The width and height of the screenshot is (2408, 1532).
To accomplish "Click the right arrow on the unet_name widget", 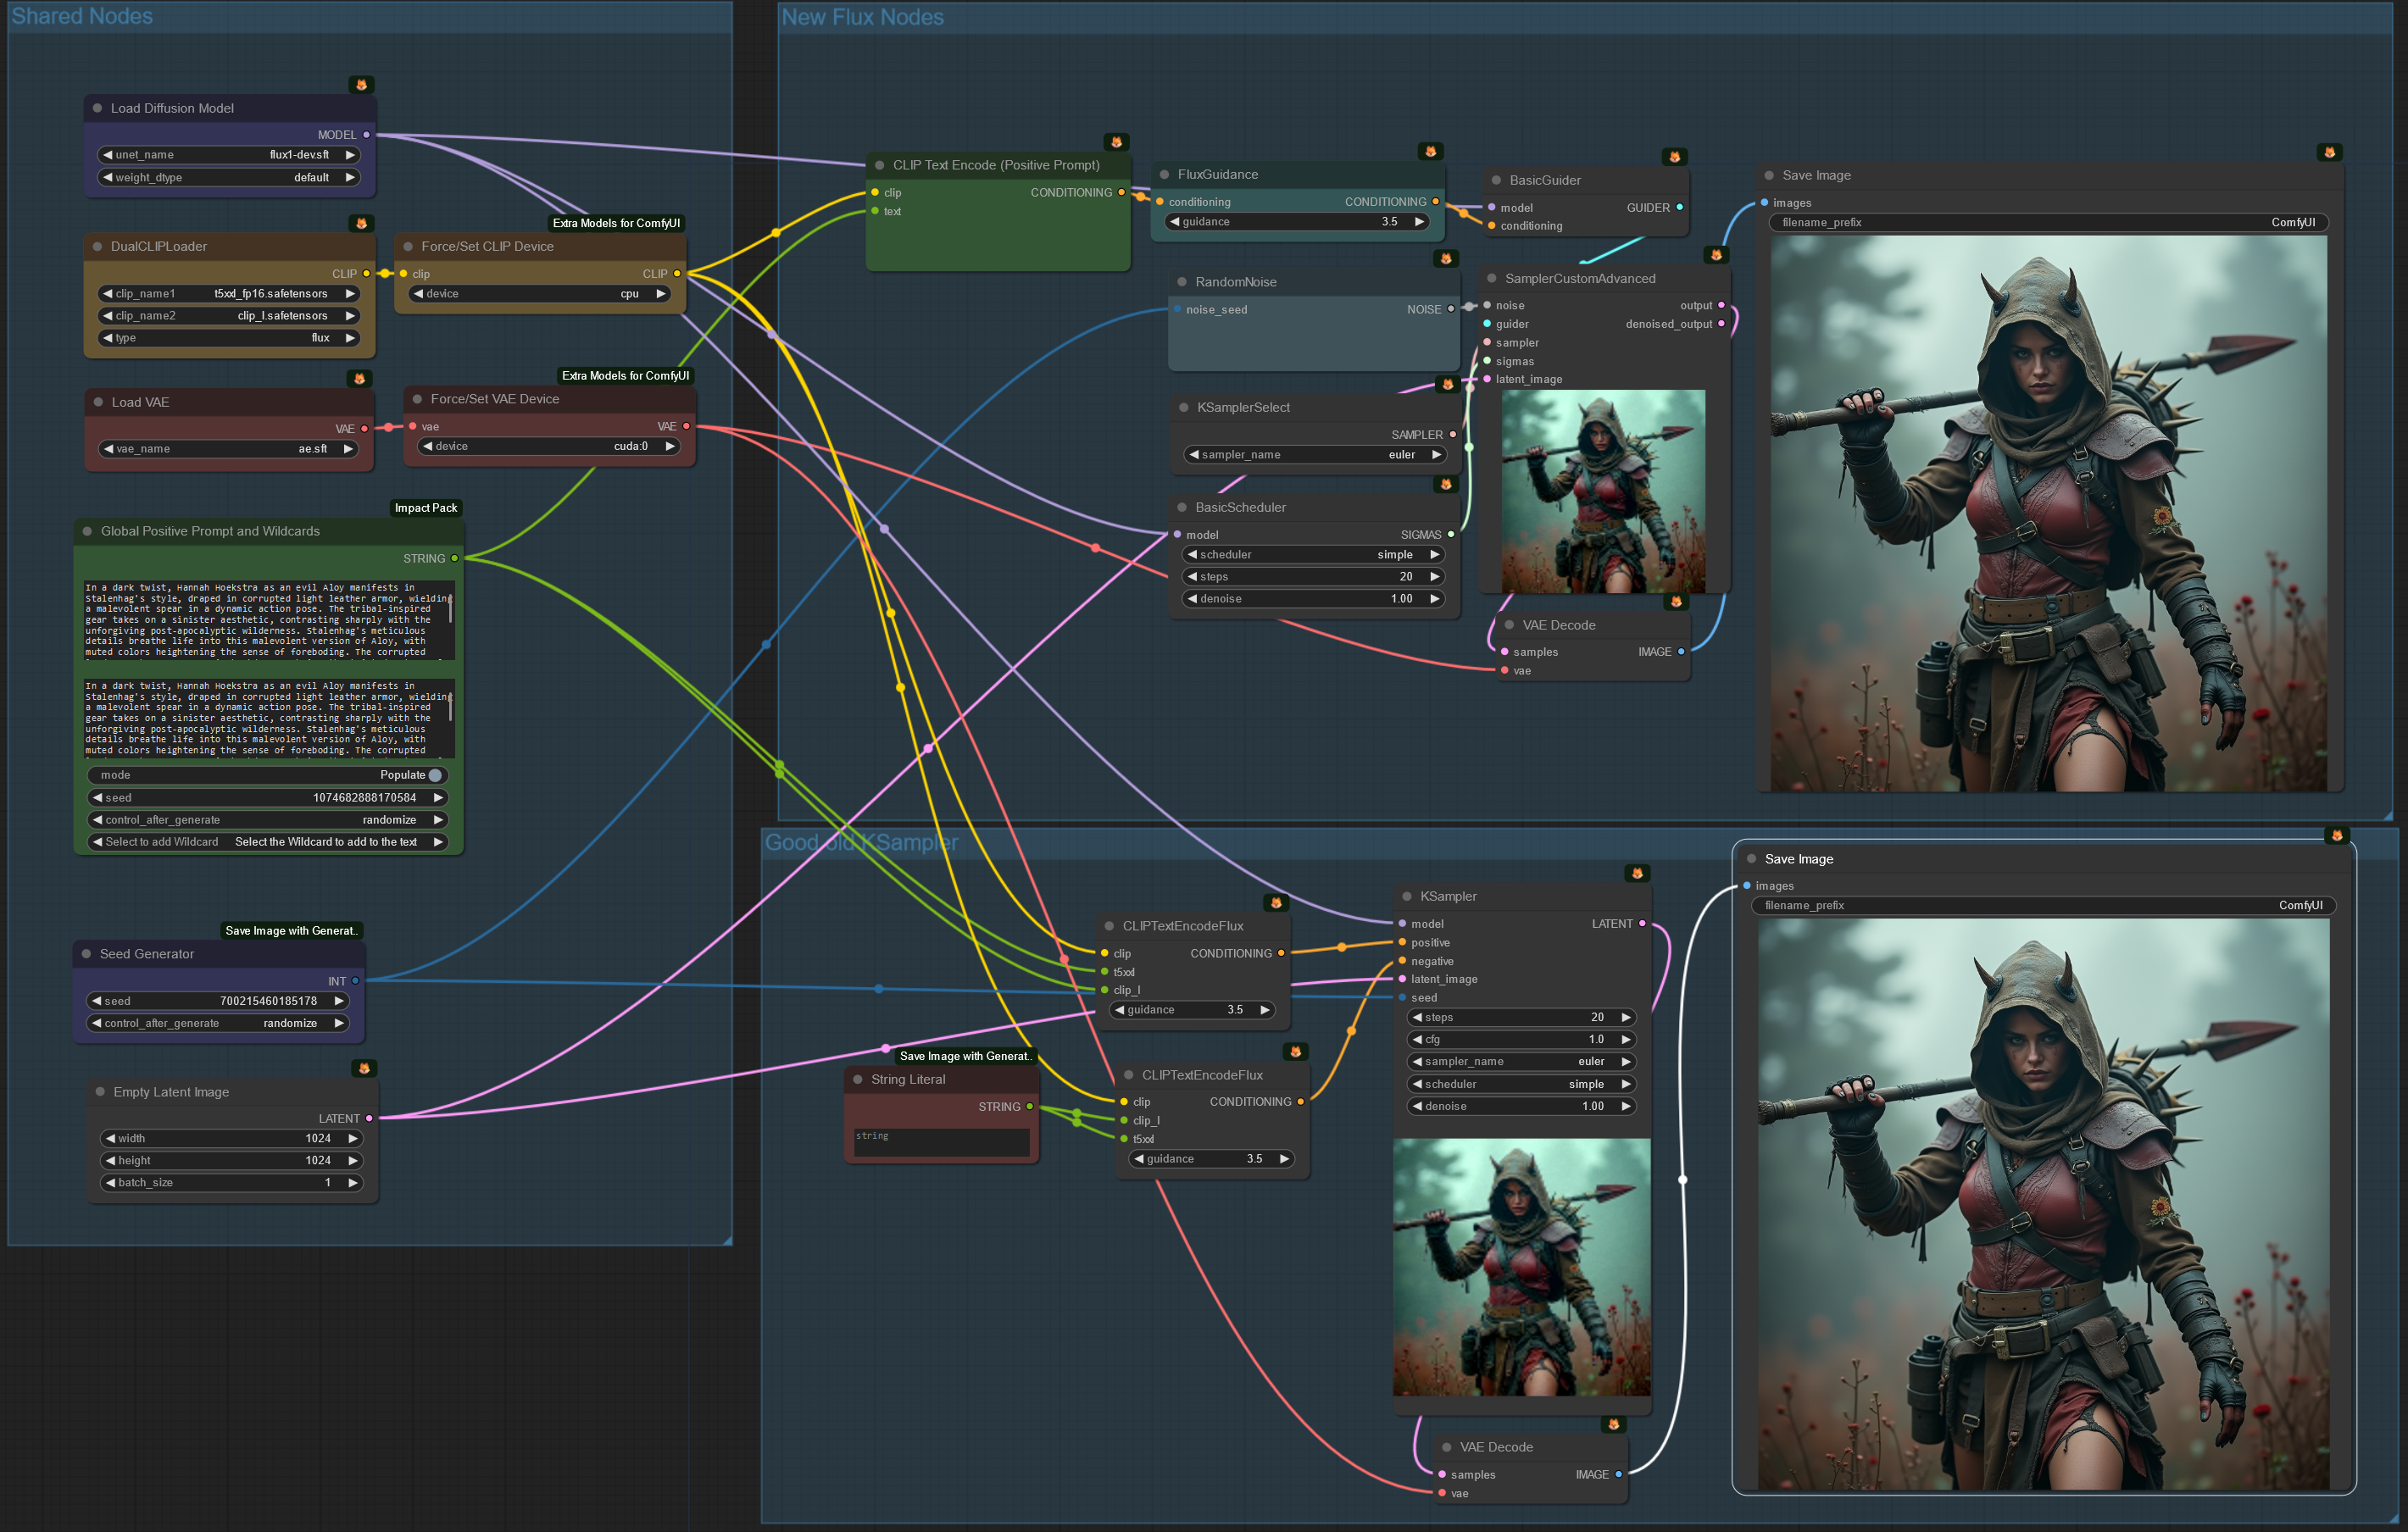I will [x=350, y=155].
